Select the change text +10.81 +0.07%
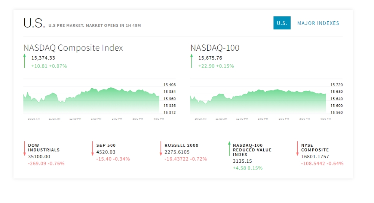Image resolution: width=374 pixels, height=203 pixels. 49,66
